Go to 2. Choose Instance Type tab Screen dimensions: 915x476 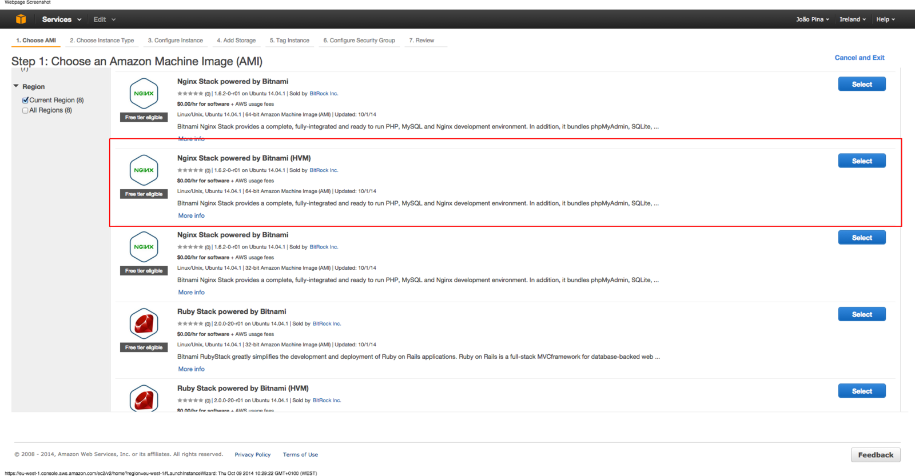tap(102, 41)
